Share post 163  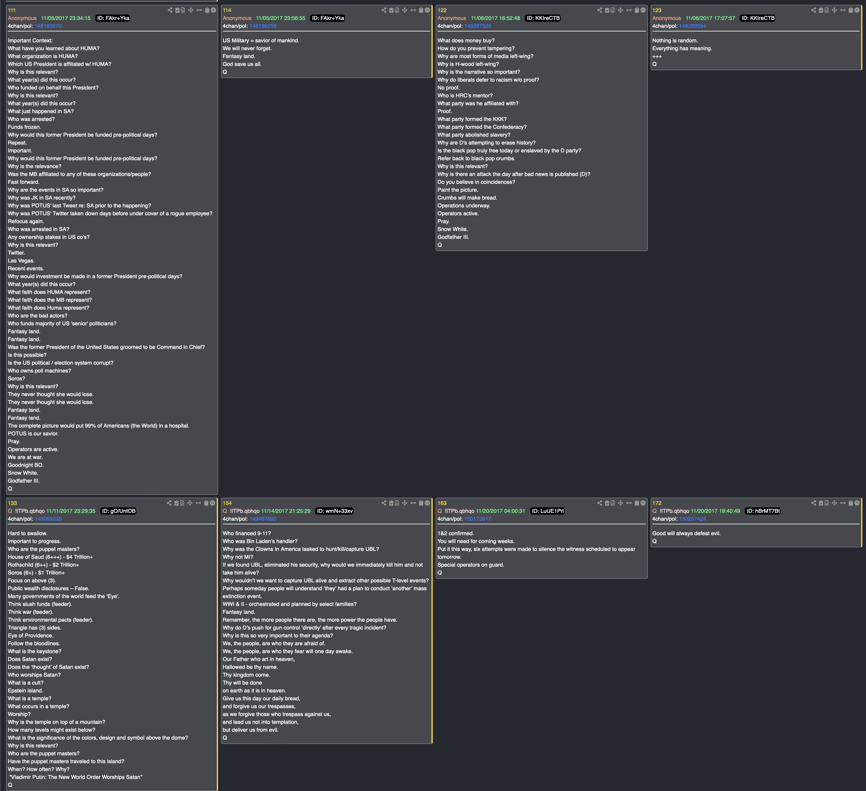coord(600,503)
